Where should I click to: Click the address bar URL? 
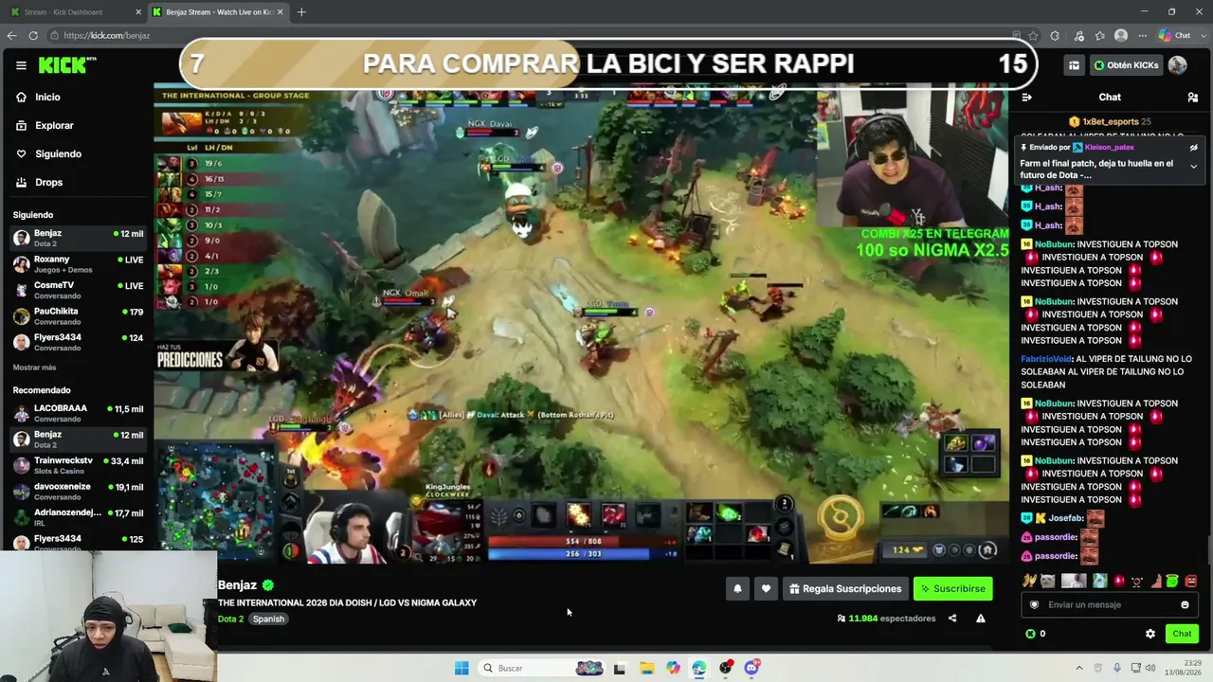pos(107,35)
